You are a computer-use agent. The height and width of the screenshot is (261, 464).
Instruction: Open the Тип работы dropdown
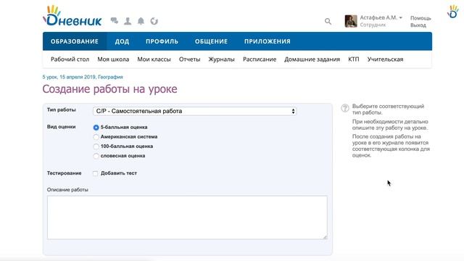195,111
